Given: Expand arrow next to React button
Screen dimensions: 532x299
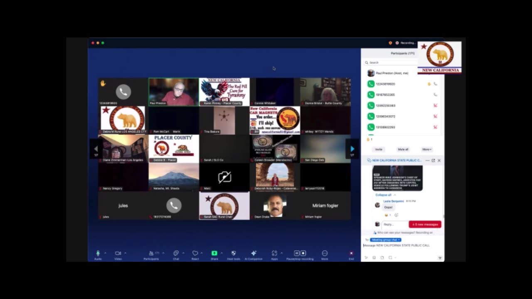Looking at the screenshot, I should click(x=202, y=253).
